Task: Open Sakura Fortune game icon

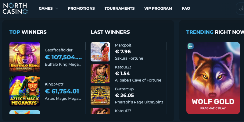Action: coord(100,52)
